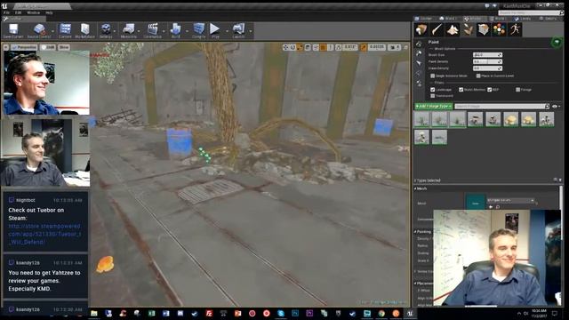Toggle the Static Meshes filter checkbox
Screen dimensions: 569x320
[461, 89]
